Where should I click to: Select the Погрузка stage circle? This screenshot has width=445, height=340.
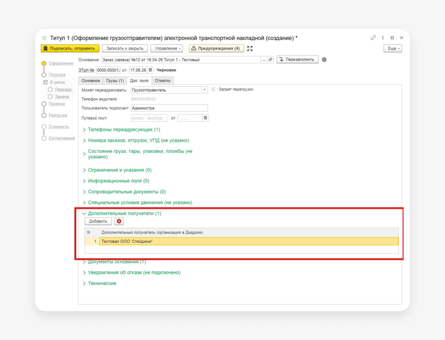pos(44,75)
